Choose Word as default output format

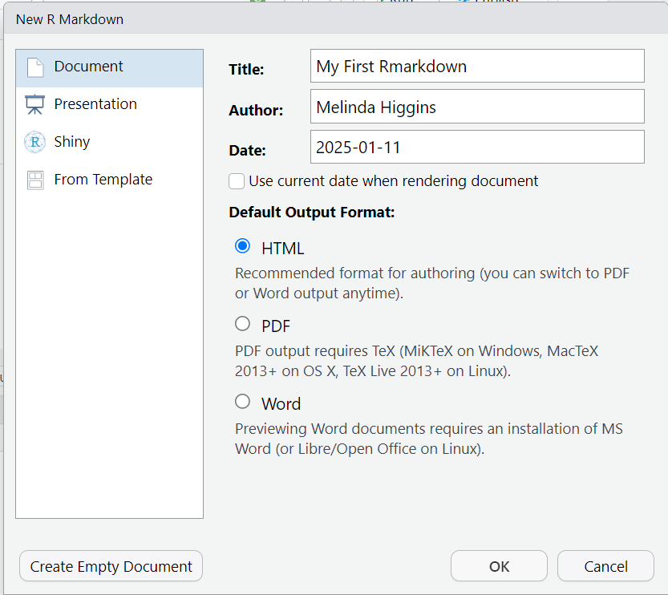pyautogui.click(x=242, y=401)
